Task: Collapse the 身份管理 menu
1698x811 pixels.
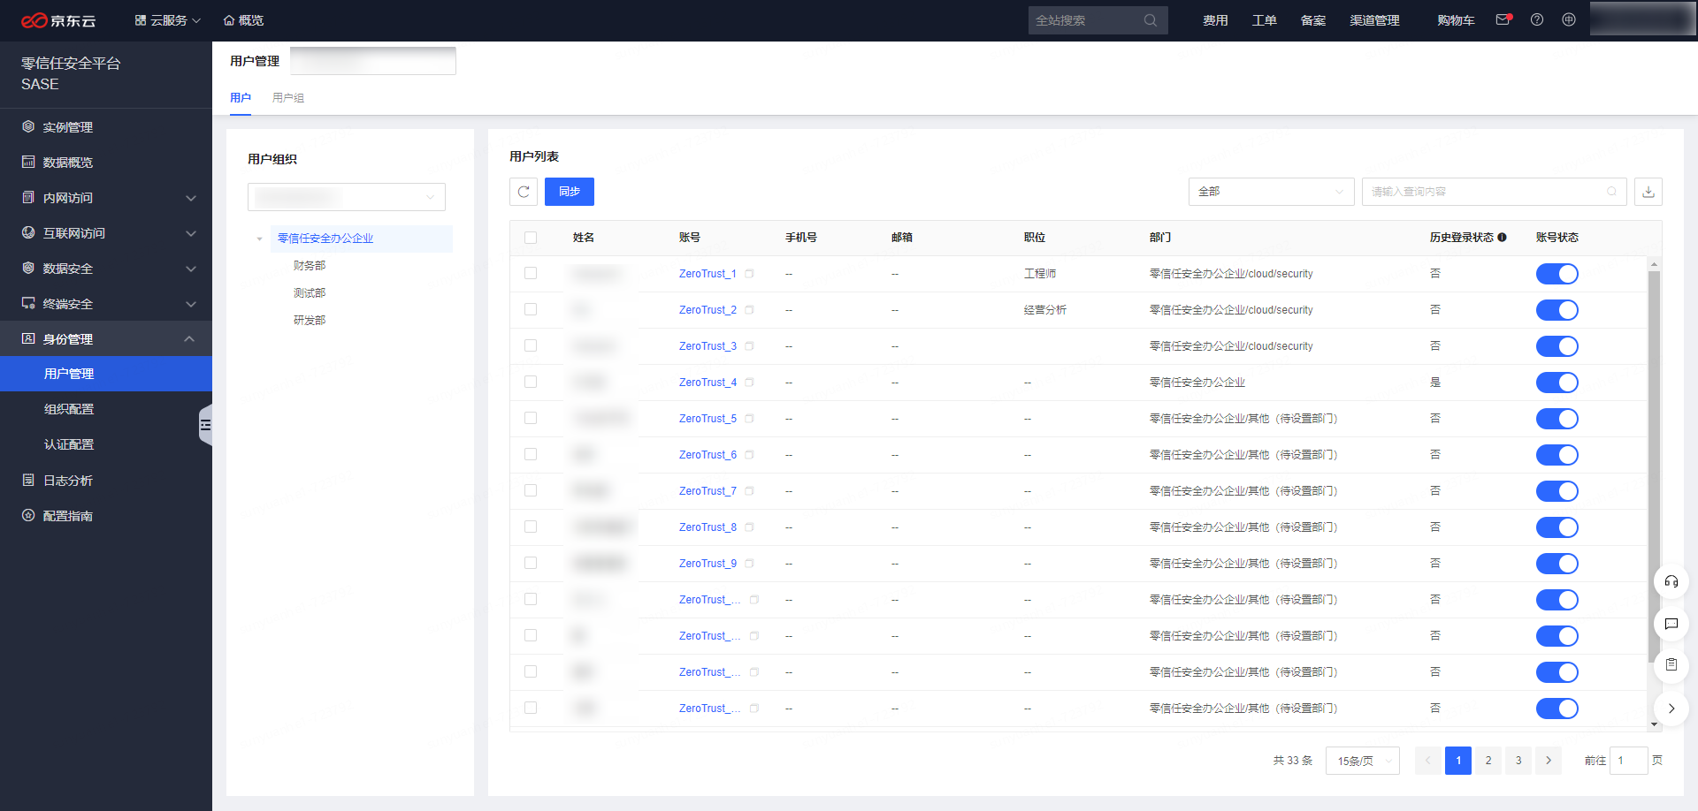Action: point(106,339)
